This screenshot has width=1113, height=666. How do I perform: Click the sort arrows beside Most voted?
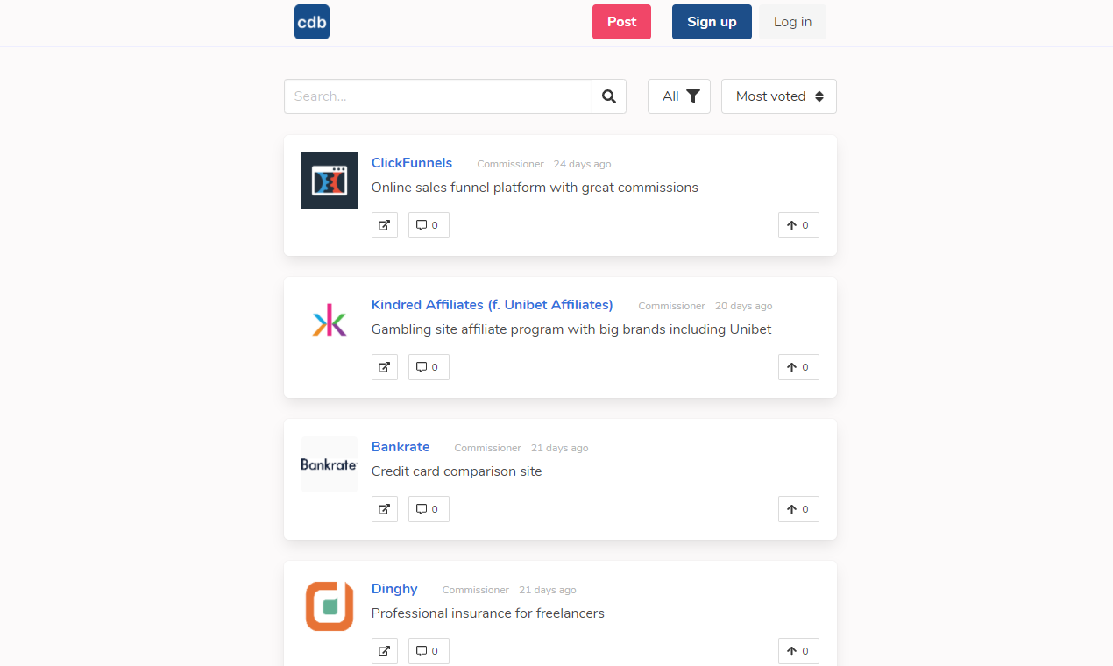[x=819, y=96]
